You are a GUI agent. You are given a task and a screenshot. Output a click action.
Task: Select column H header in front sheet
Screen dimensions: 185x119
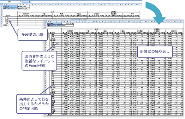click(x=76, y=22)
